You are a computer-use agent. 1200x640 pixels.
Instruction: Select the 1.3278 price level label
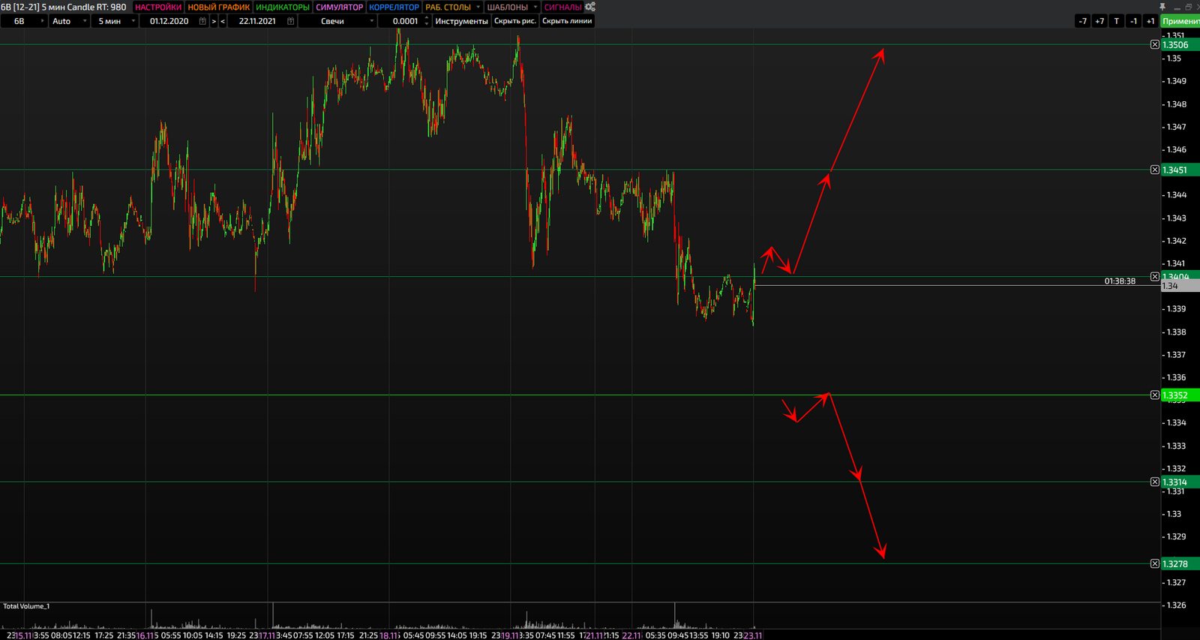[x=1180, y=564]
